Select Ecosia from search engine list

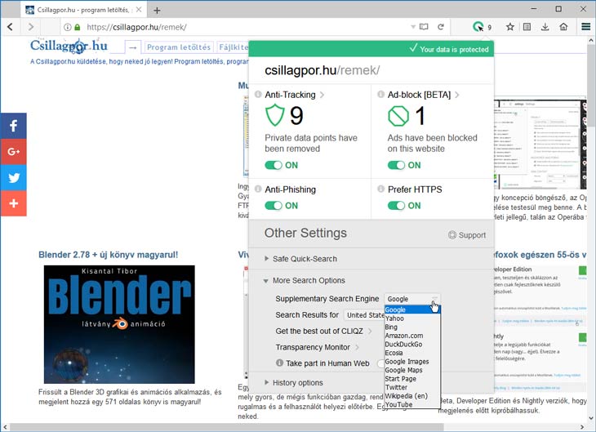click(x=412, y=353)
